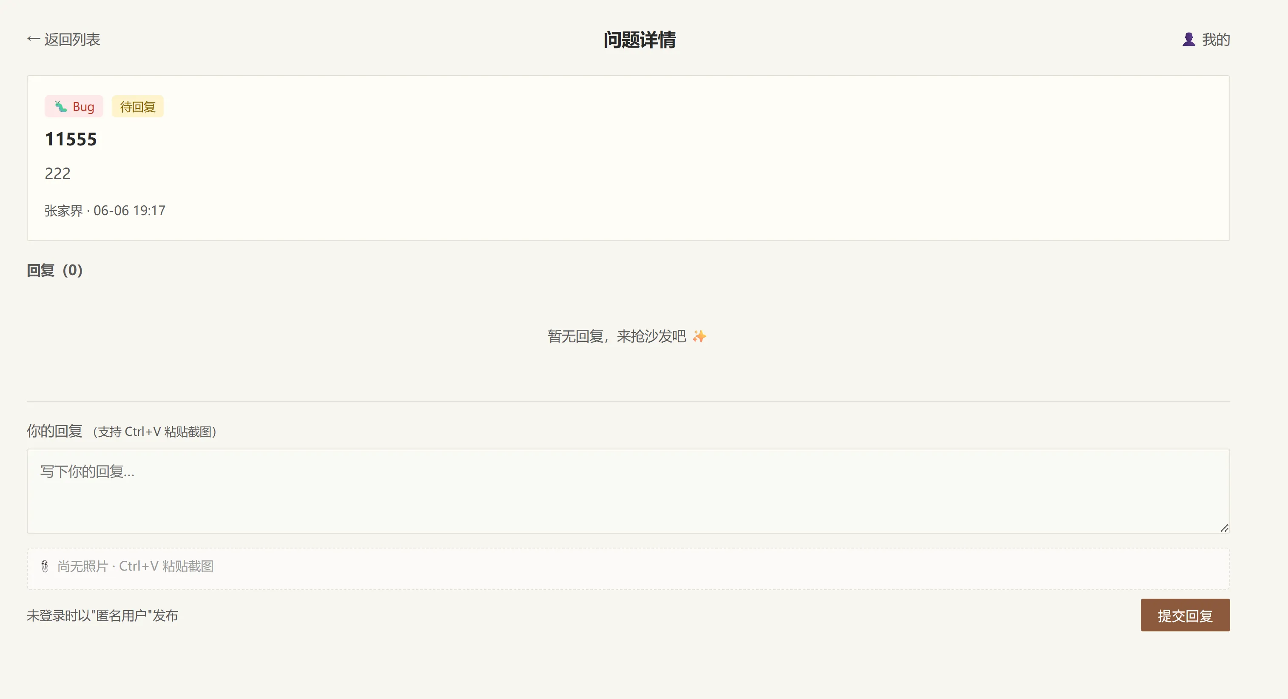The height and width of the screenshot is (699, 1288).
Task: Click the issue title 11555
Action: coord(71,139)
